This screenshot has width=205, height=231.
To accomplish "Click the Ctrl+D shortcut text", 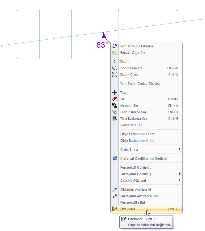I will pos(173,112).
